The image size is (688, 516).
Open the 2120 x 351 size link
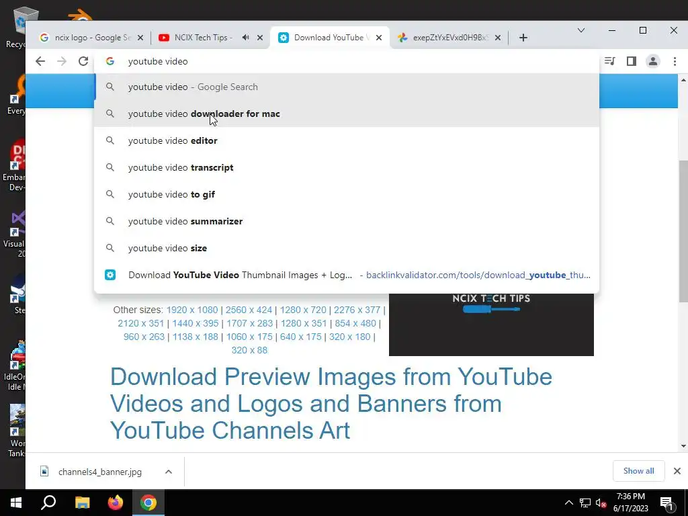tap(141, 323)
